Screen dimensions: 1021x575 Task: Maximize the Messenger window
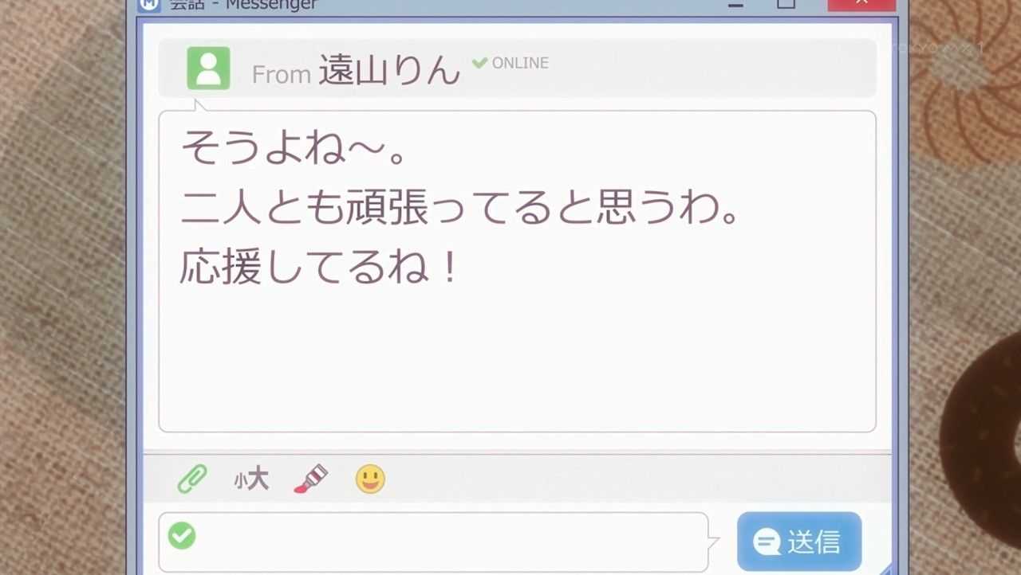(x=786, y=3)
